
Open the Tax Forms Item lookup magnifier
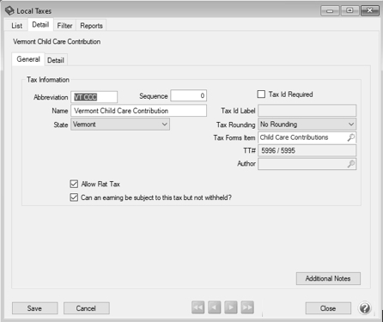(350, 137)
